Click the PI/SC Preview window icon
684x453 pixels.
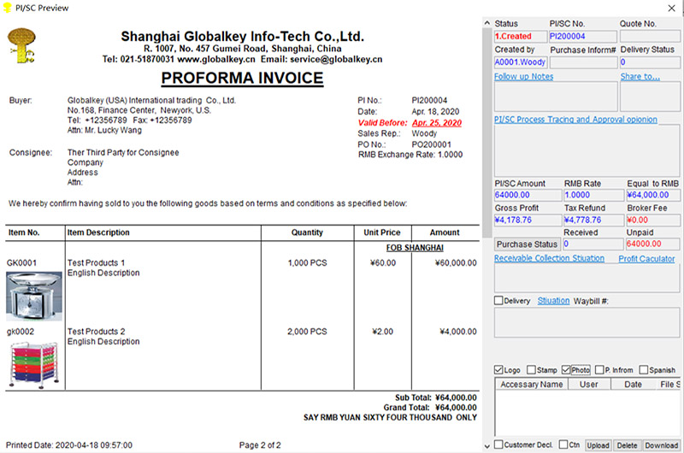pyautogui.click(x=8, y=7)
